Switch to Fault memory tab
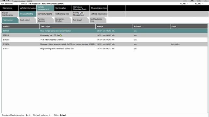Image resolution: width=209 pixels, height=117 pixels. click(10, 20)
